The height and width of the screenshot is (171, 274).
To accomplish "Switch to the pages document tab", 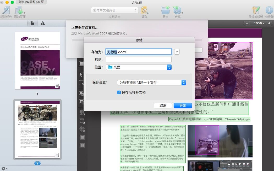I will click(x=32, y=23).
